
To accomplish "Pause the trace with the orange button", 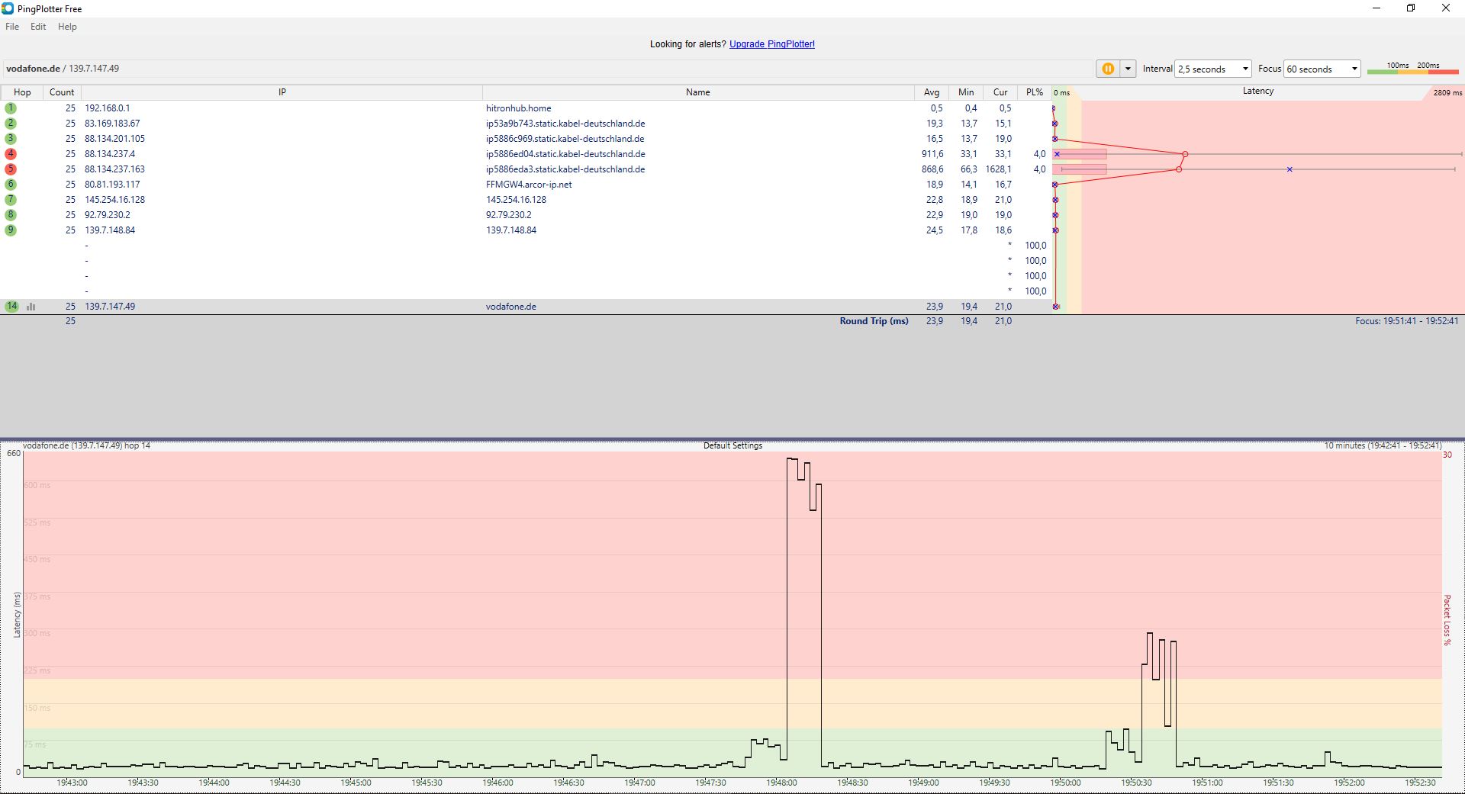I will (x=1107, y=69).
